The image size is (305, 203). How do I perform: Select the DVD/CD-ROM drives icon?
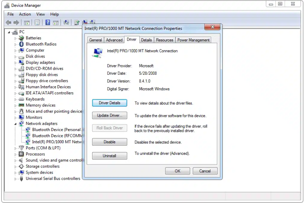tap(21, 69)
